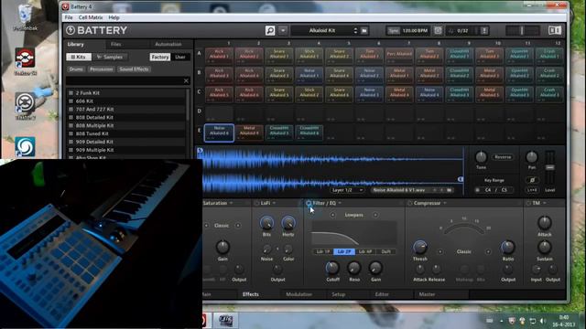The height and width of the screenshot is (329, 586).
Task: Switch to the Setup tab
Action: coord(338,294)
